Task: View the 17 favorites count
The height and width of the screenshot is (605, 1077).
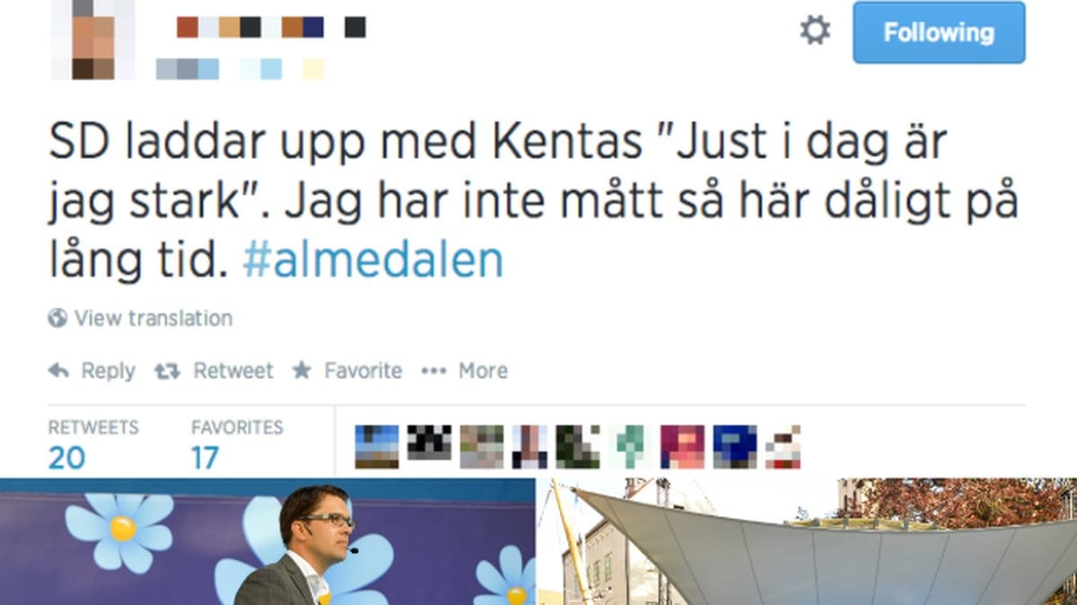Action: pyautogui.click(x=206, y=458)
